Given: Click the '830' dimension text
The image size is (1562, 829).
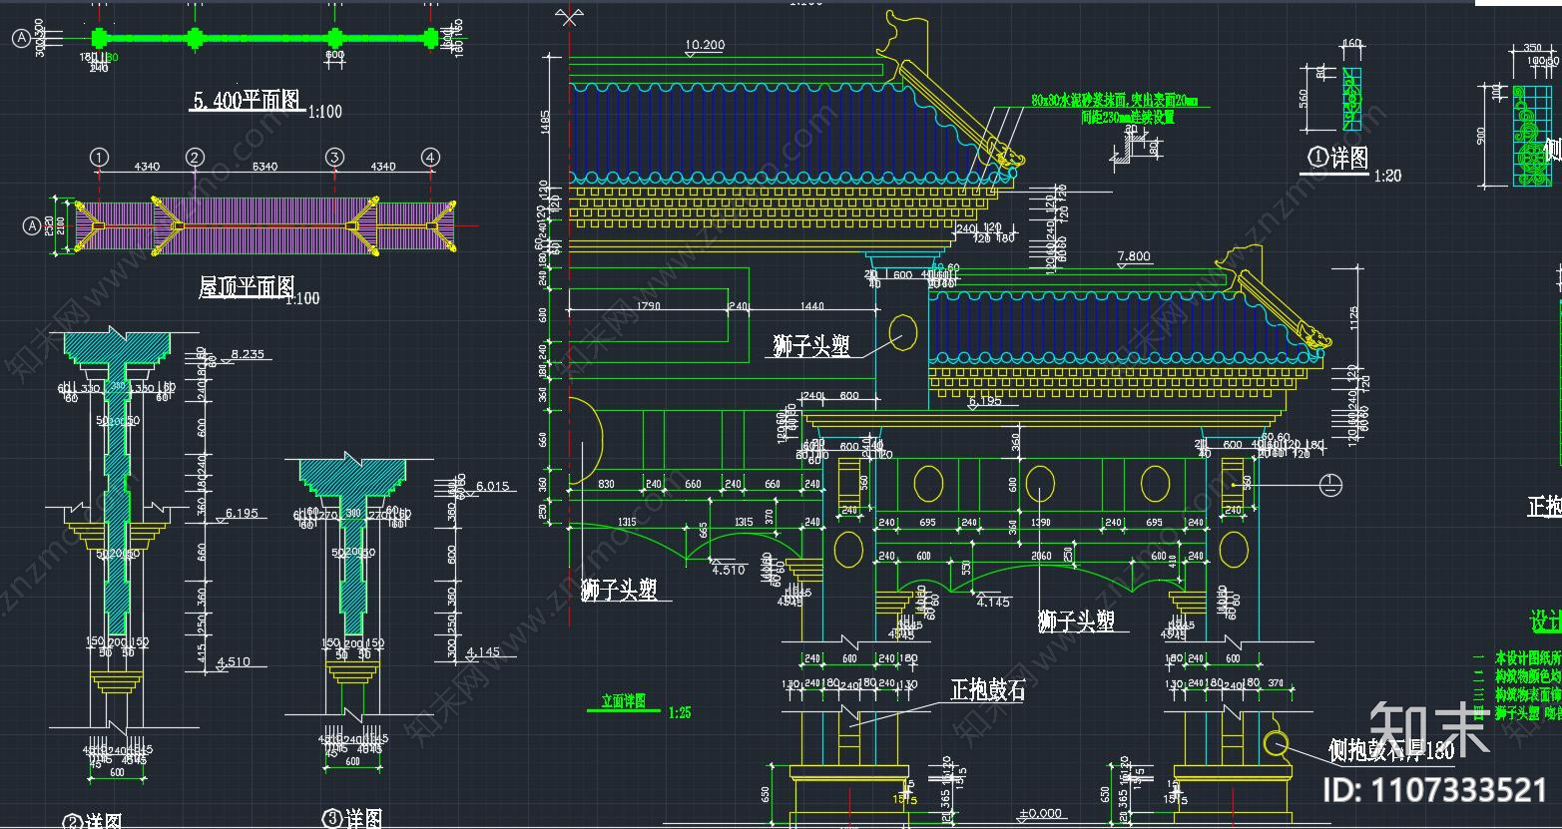Looking at the screenshot, I should (607, 485).
